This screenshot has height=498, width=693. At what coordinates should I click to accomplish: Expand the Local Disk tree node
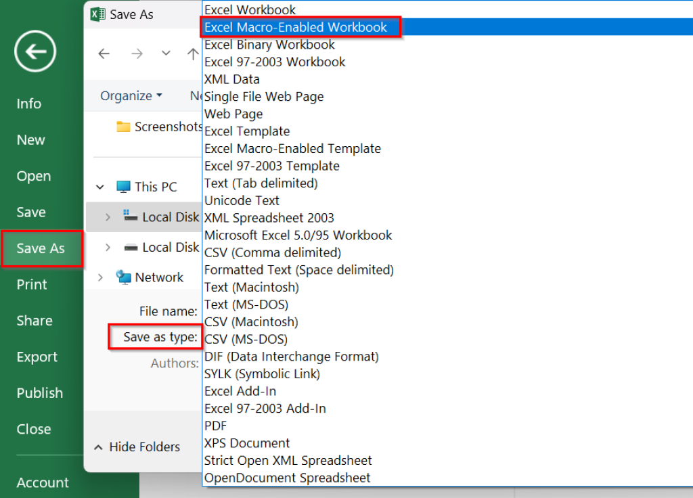click(x=108, y=217)
